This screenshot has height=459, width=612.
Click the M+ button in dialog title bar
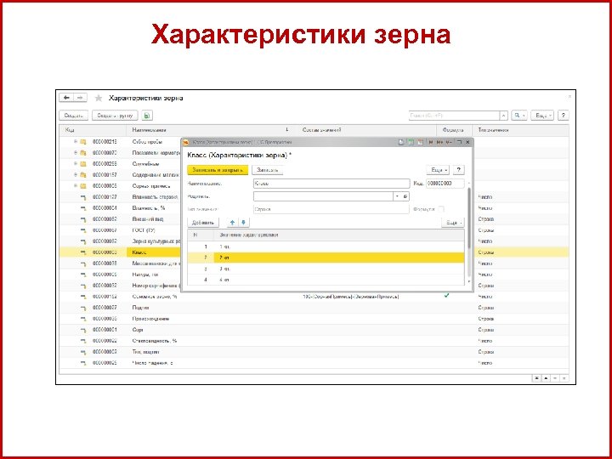tap(440, 143)
